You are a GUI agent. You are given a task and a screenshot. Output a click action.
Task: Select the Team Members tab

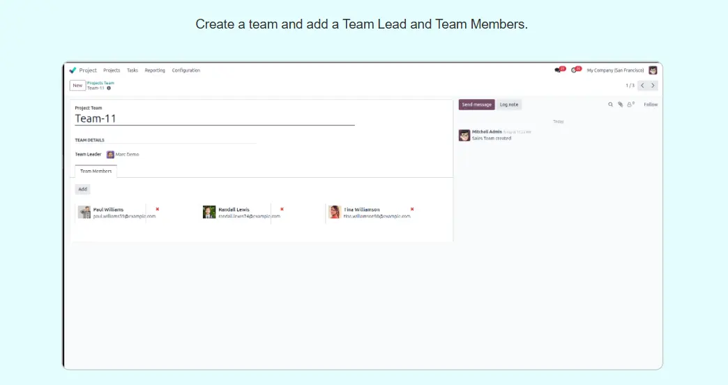(96, 171)
